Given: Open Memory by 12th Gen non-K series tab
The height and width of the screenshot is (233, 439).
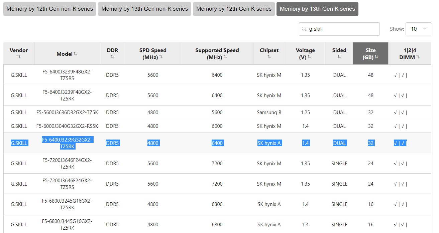Looking at the screenshot, I should [50, 9].
